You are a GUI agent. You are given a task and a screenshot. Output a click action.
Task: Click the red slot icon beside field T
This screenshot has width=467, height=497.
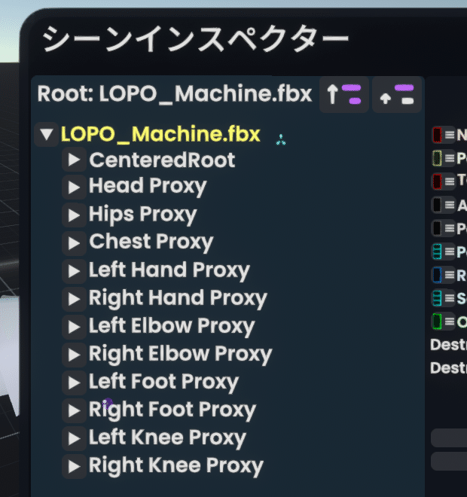pos(437,181)
